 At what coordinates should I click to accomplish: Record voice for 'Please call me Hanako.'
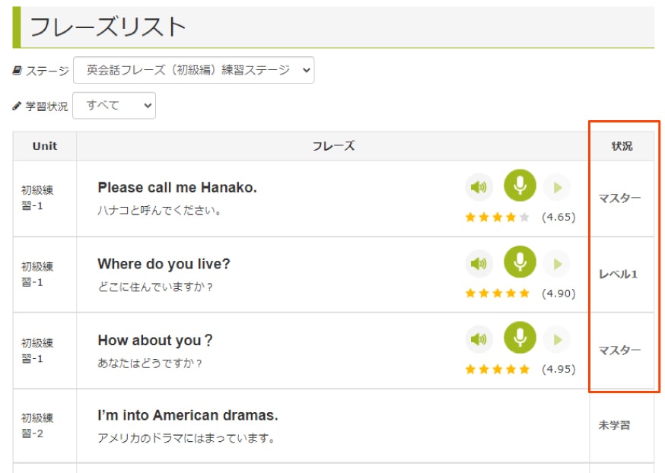click(x=520, y=186)
